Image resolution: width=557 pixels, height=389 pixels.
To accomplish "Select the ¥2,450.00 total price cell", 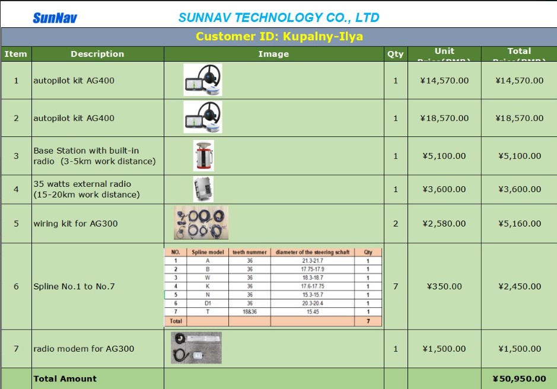I will pyautogui.click(x=519, y=286).
